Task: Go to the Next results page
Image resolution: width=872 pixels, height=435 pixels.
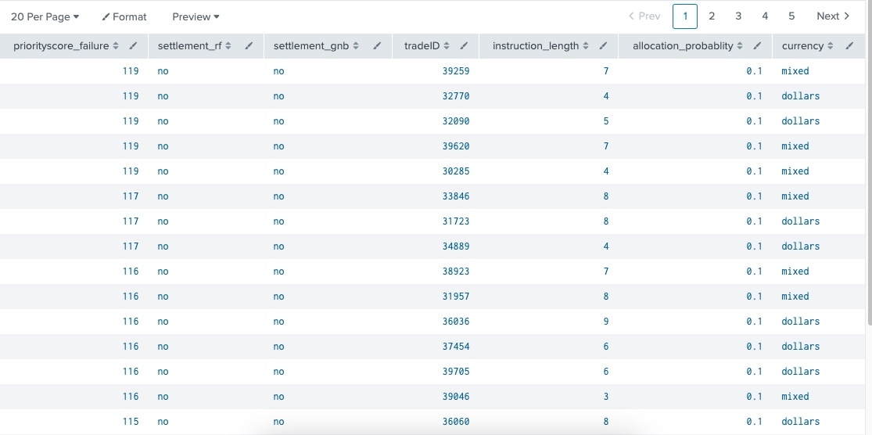Action: (x=833, y=16)
